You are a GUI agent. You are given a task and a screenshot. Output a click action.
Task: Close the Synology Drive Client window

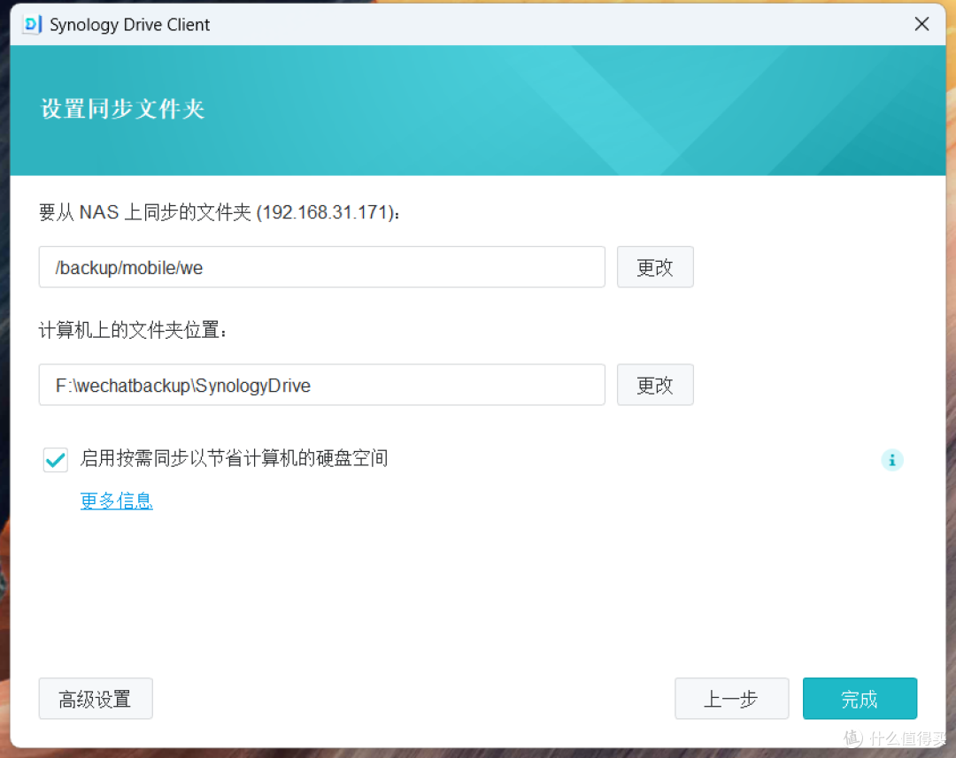(x=921, y=25)
